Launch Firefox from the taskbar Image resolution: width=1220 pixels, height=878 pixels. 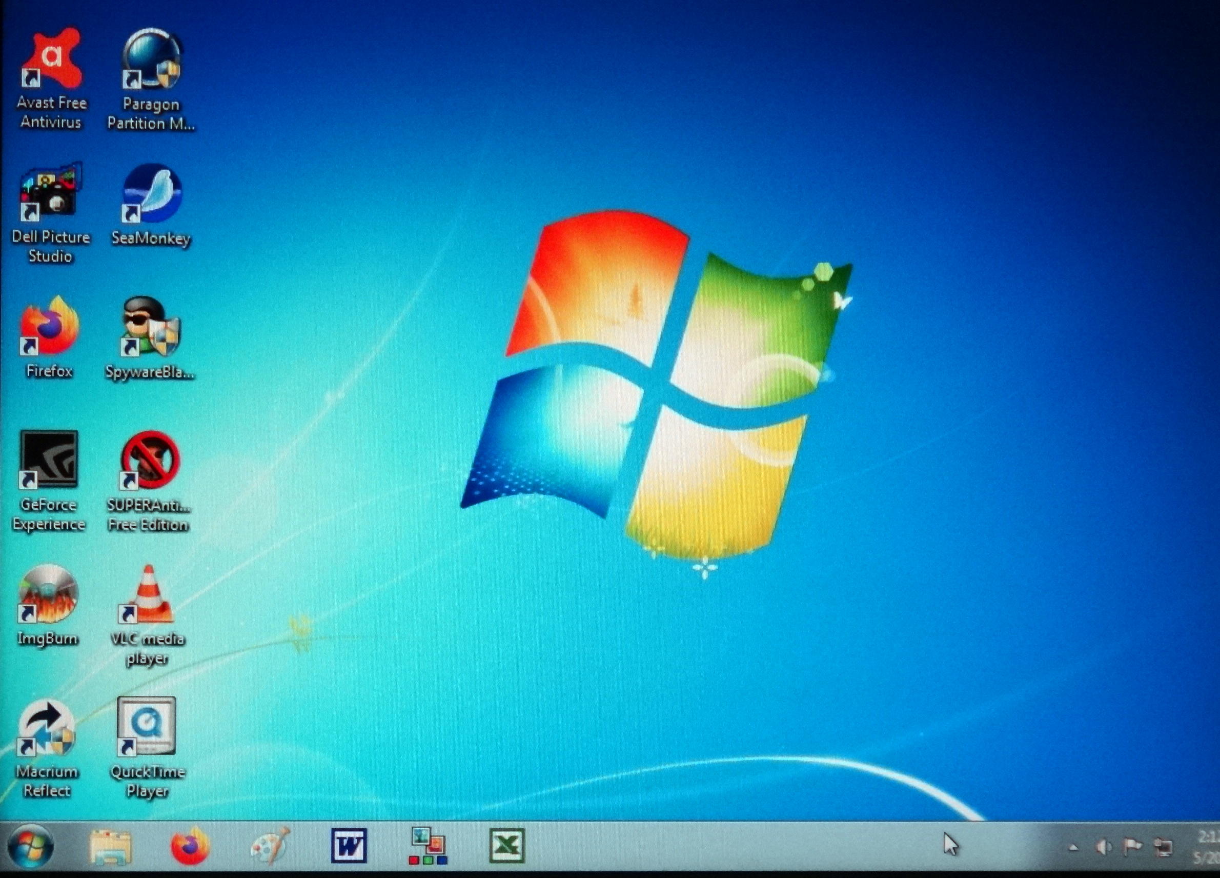coord(190,846)
